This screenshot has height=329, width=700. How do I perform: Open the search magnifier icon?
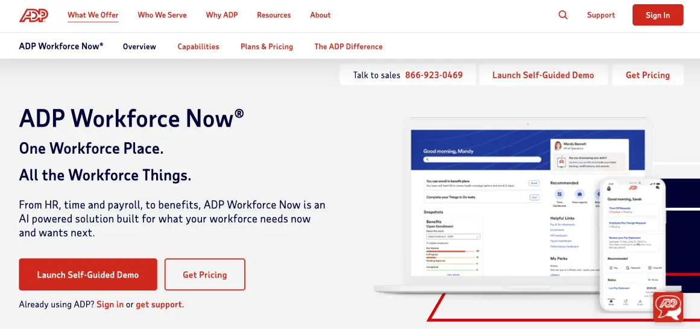click(x=563, y=15)
